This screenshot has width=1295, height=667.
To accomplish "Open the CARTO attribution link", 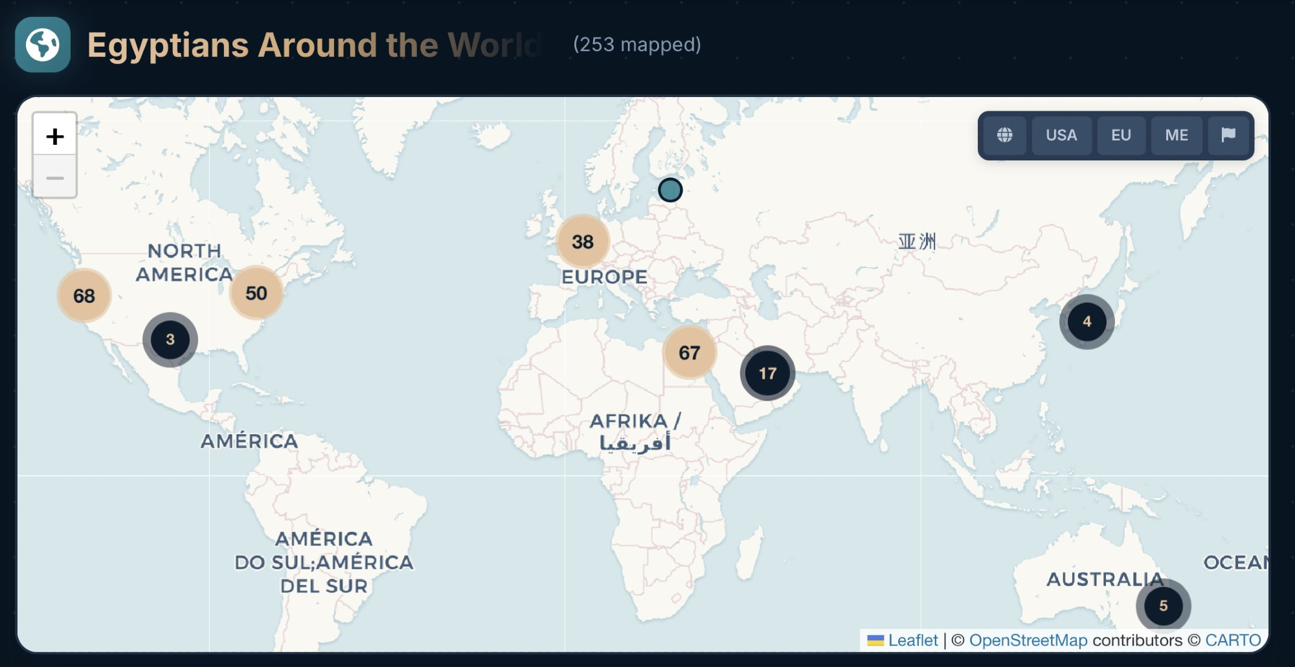I will point(1232,640).
